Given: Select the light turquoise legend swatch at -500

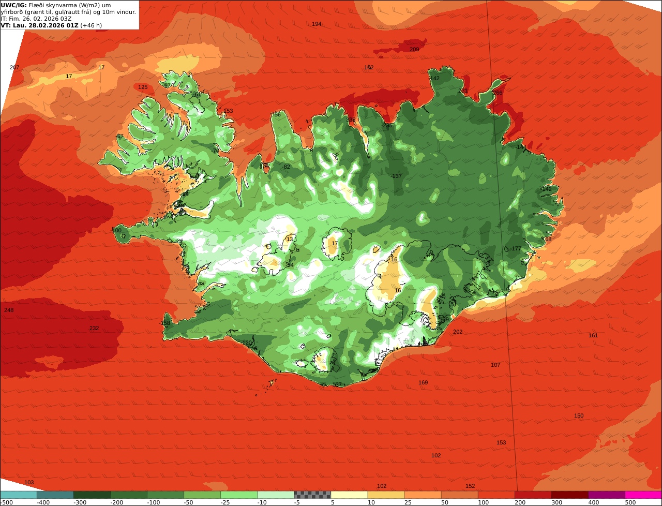Looking at the screenshot, I should pos(18,495).
